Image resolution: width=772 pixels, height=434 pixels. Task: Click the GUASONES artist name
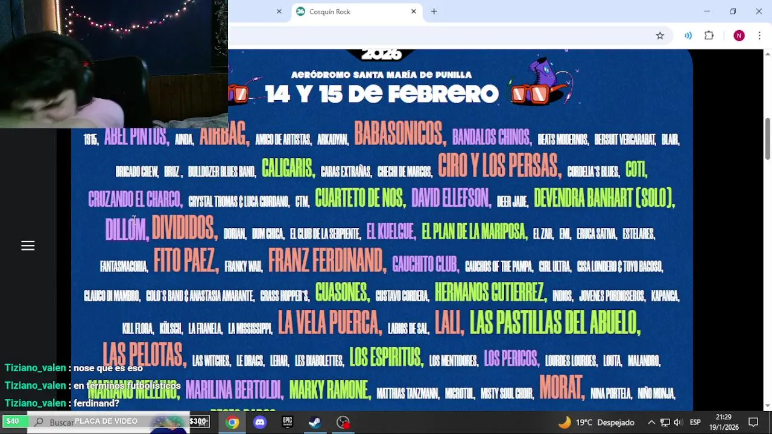click(343, 292)
